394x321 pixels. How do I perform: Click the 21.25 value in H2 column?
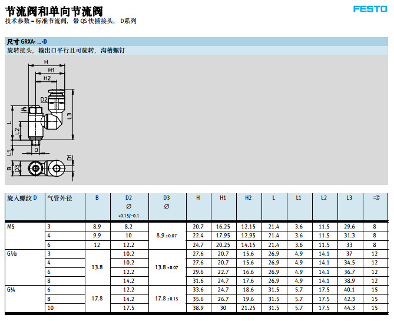(x=248, y=308)
